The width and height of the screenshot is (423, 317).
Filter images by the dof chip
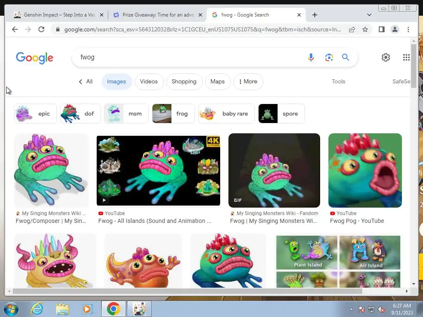(80, 114)
